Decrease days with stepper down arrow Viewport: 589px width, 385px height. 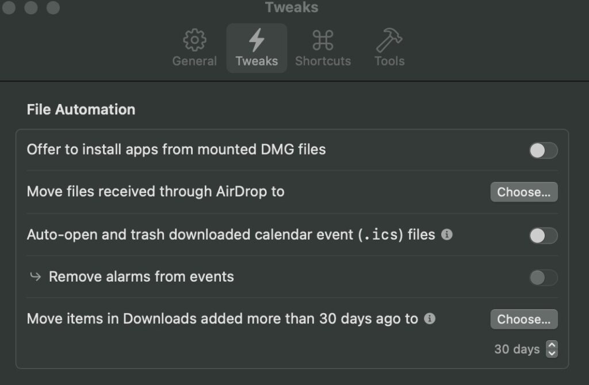tap(552, 353)
